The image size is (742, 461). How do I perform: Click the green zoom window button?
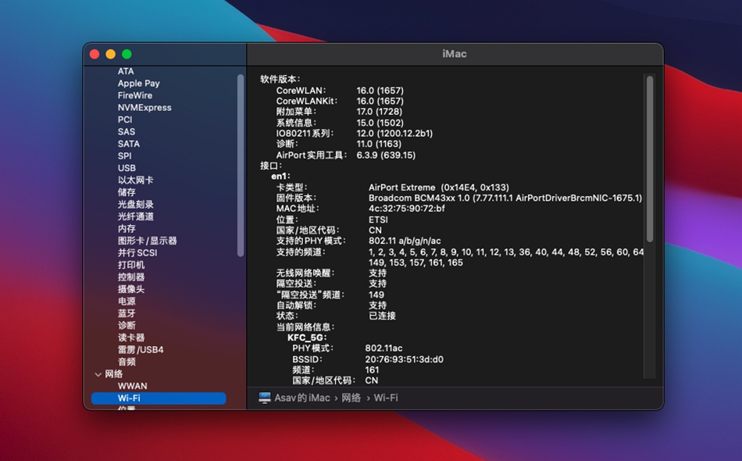(127, 54)
